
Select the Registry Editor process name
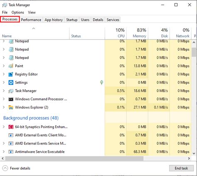(26, 74)
